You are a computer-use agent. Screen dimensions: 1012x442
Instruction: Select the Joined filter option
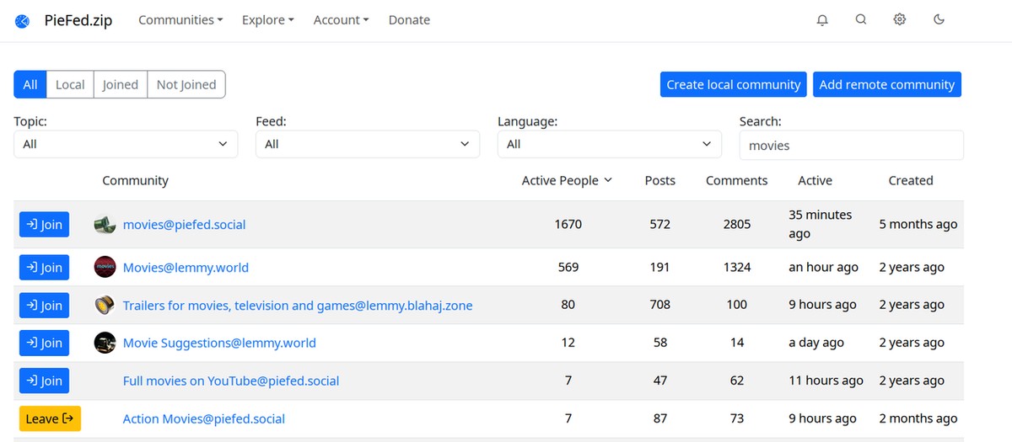click(x=120, y=85)
